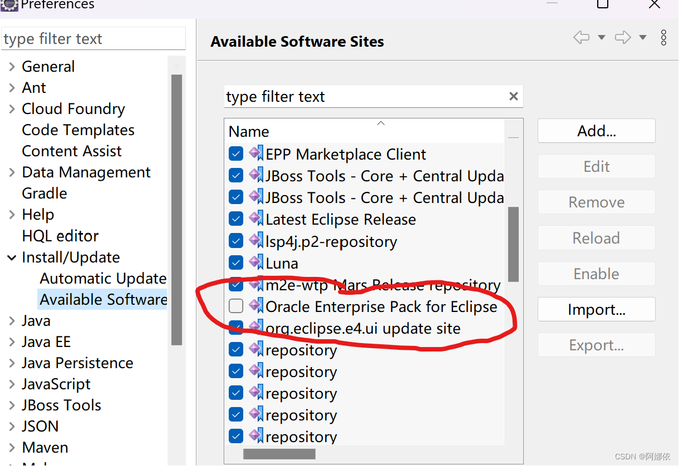Select the lsp4j.p2-repository row text

pyautogui.click(x=331, y=242)
